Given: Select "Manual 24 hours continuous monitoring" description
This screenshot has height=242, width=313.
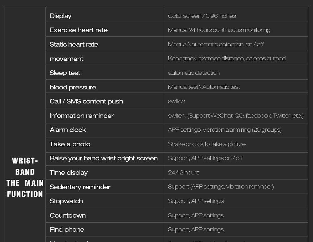Looking at the screenshot, I should click(219, 30).
